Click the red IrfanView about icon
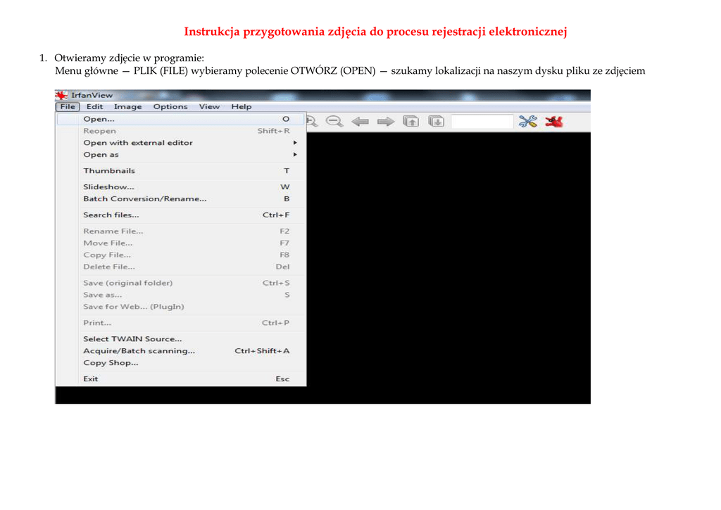 coord(554,122)
